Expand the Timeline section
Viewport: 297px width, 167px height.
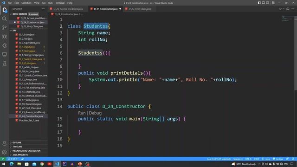[28, 147]
